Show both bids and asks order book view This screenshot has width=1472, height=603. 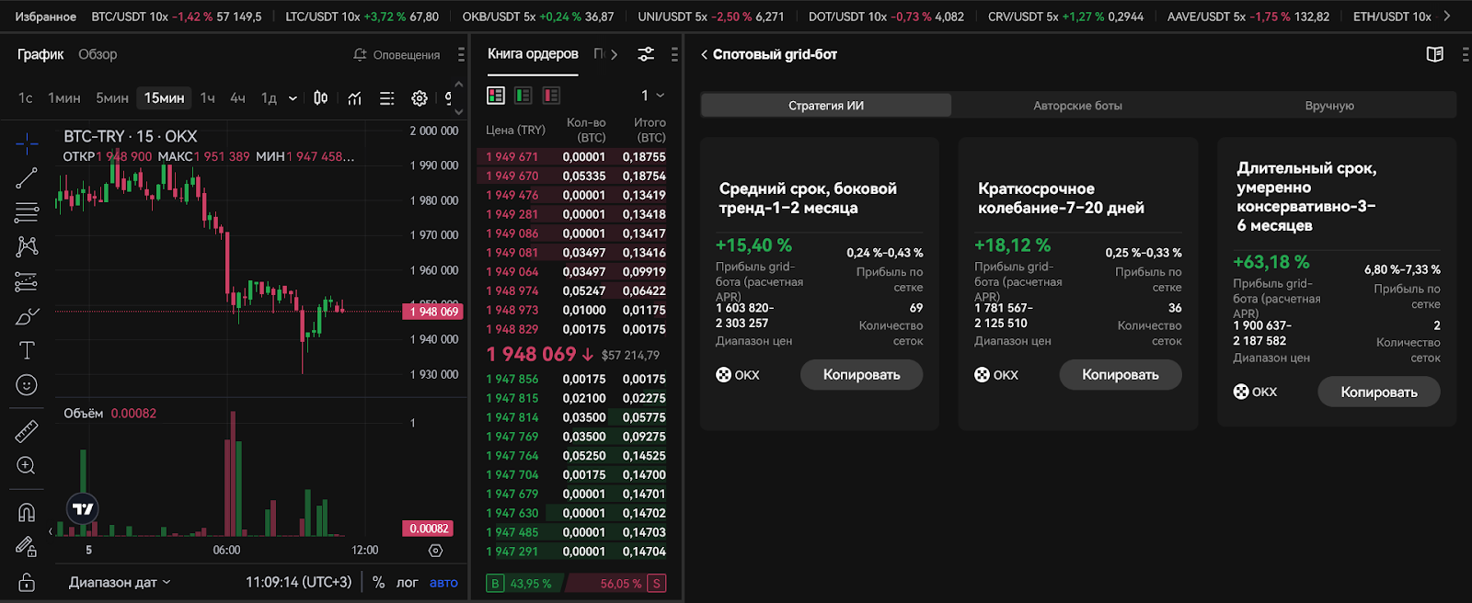click(x=496, y=96)
